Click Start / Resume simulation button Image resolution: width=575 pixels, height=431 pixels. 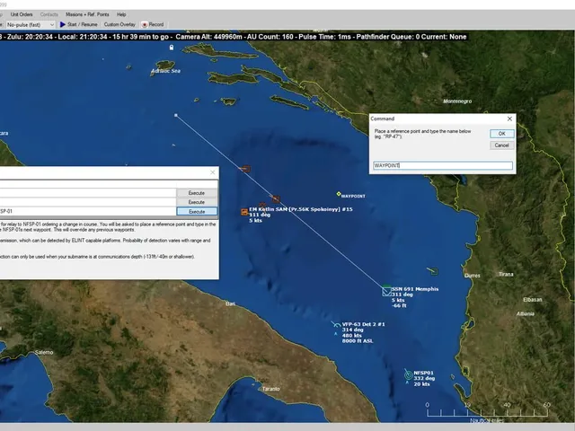pyautogui.click(x=79, y=24)
